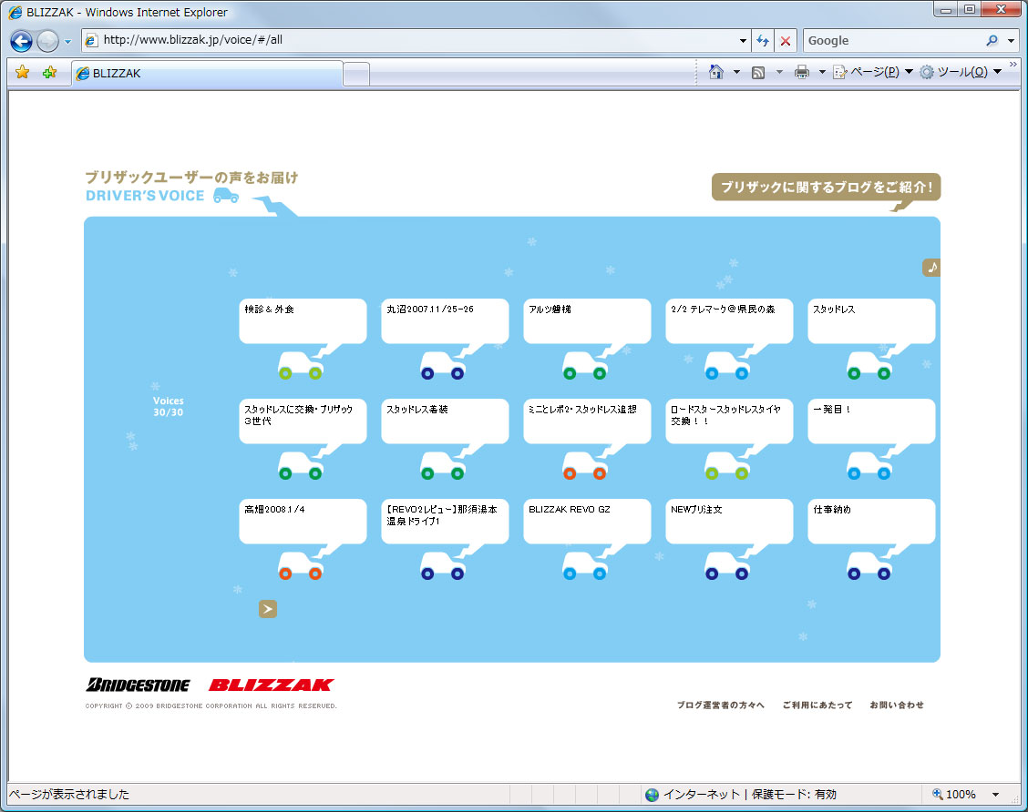
Task: Click the car icon under 仕事納め
Action: click(x=869, y=566)
